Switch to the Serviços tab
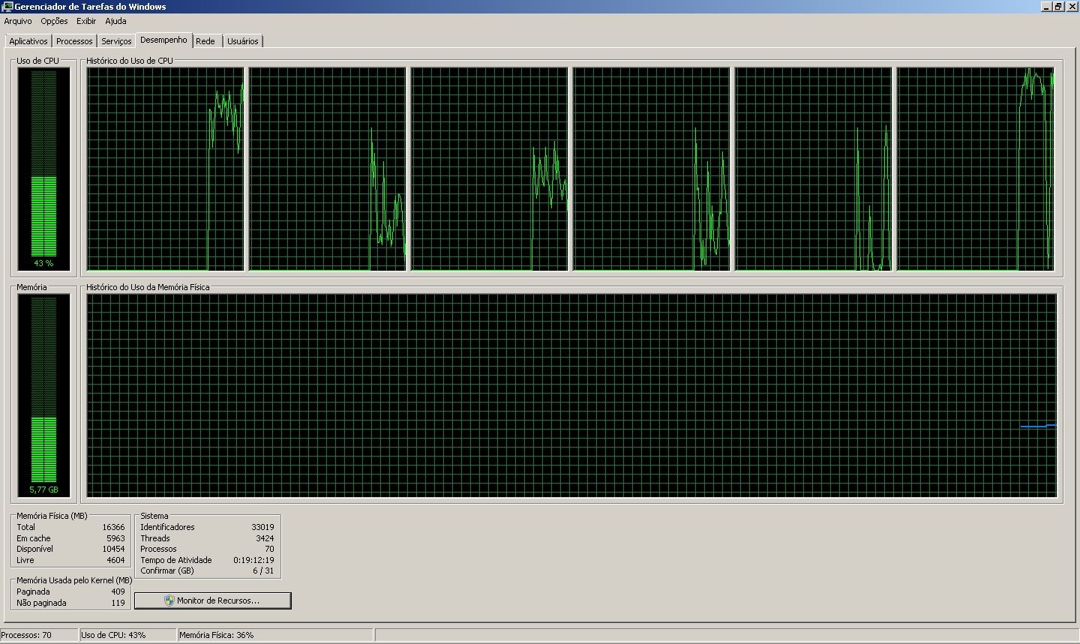The height and width of the screenshot is (644, 1080). (x=116, y=41)
